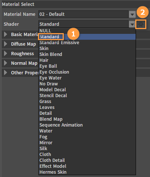The width and height of the screenshot is (150, 177).
Task: Open the Shader dropdown arrow
Action: click(132, 24)
